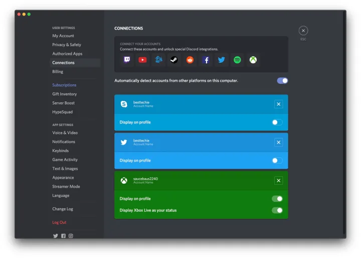Screen dimensions: 361x258
Task: Connect a Facebook account icon
Action: 206,60
